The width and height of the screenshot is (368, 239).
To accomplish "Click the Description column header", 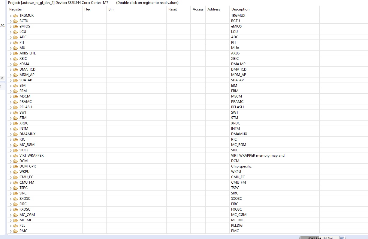I will 240,9.
